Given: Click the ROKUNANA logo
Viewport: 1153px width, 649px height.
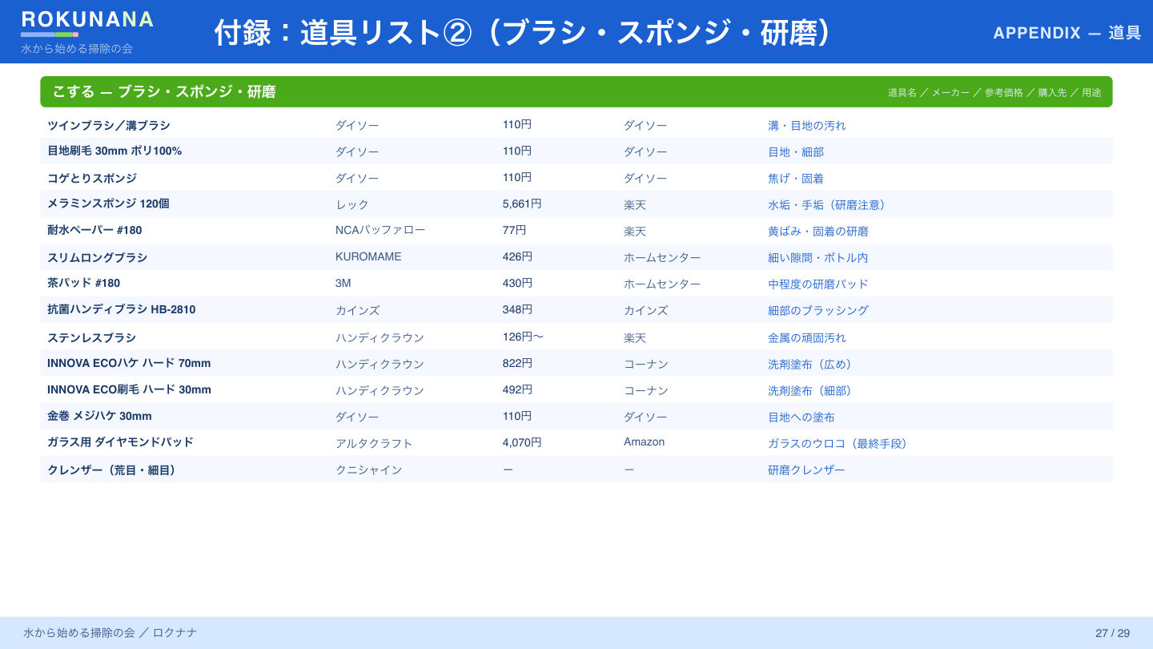Looking at the screenshot, I should coord(87,19).
